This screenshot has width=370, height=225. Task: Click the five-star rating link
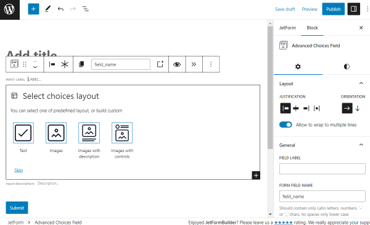point(284,223)
